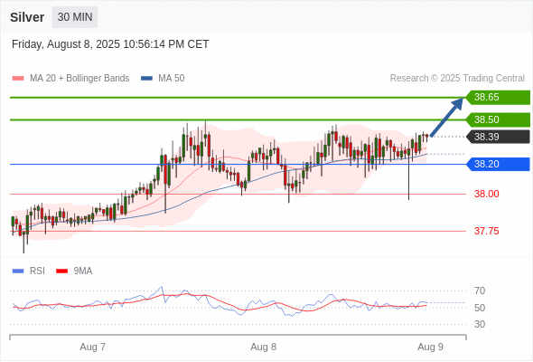Viewport: 533px width, 362px height.
Task: Click the 38.65 green resistance price tag
Action: 498,97
